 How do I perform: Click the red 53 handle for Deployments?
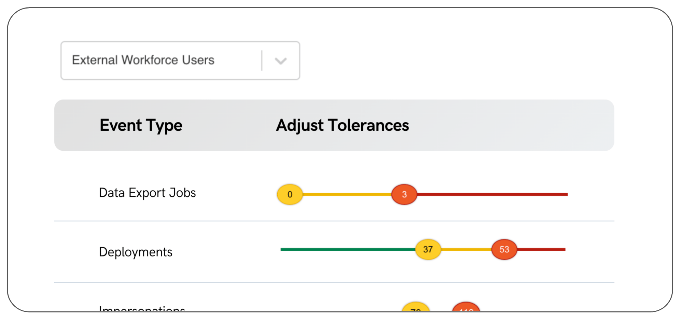pos(504,249)
